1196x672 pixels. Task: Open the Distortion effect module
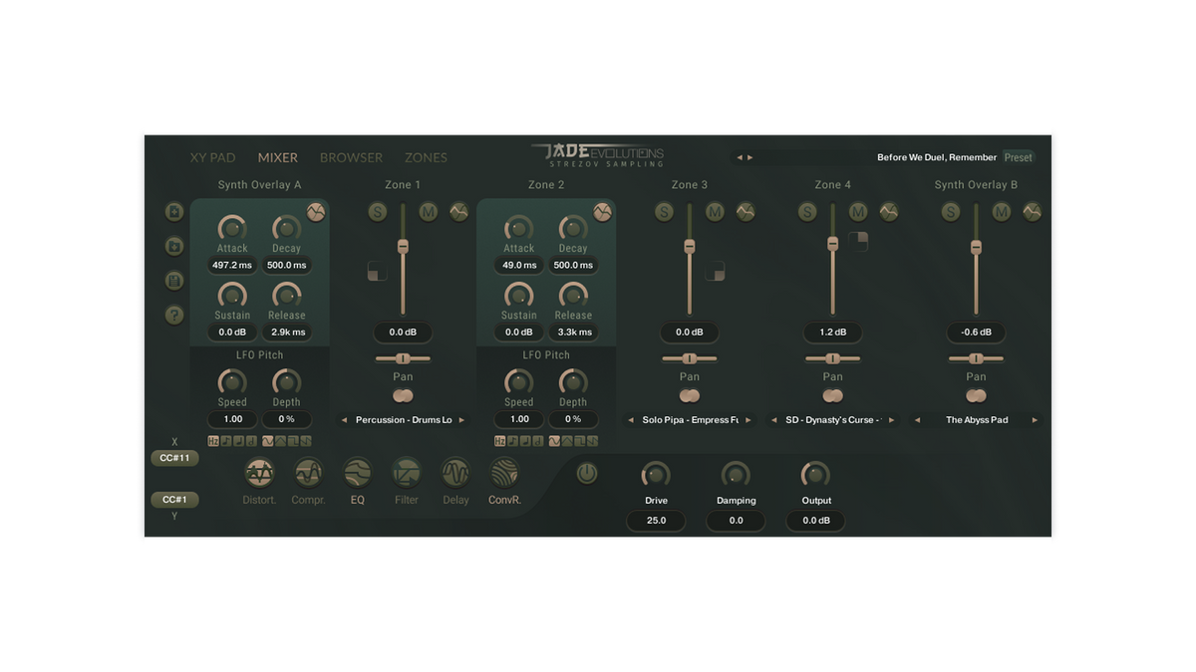click(x=259, y=473)
